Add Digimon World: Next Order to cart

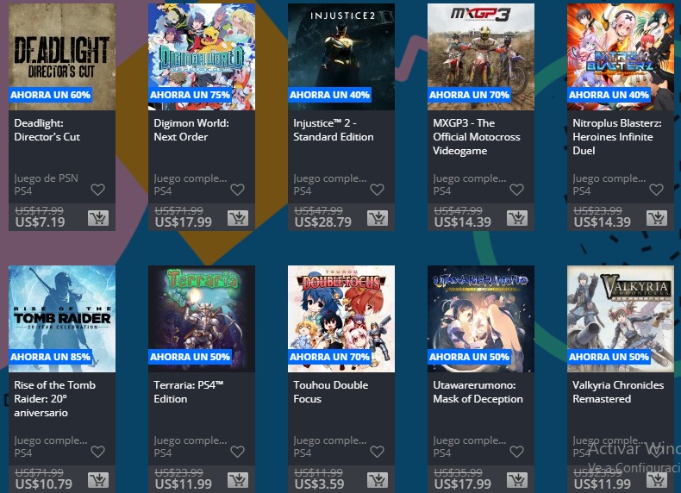(x=238, y=217)
